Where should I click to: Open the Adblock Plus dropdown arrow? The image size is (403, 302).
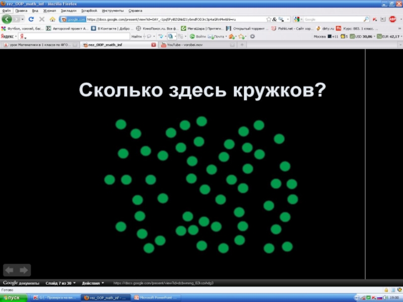coord(400,19)
